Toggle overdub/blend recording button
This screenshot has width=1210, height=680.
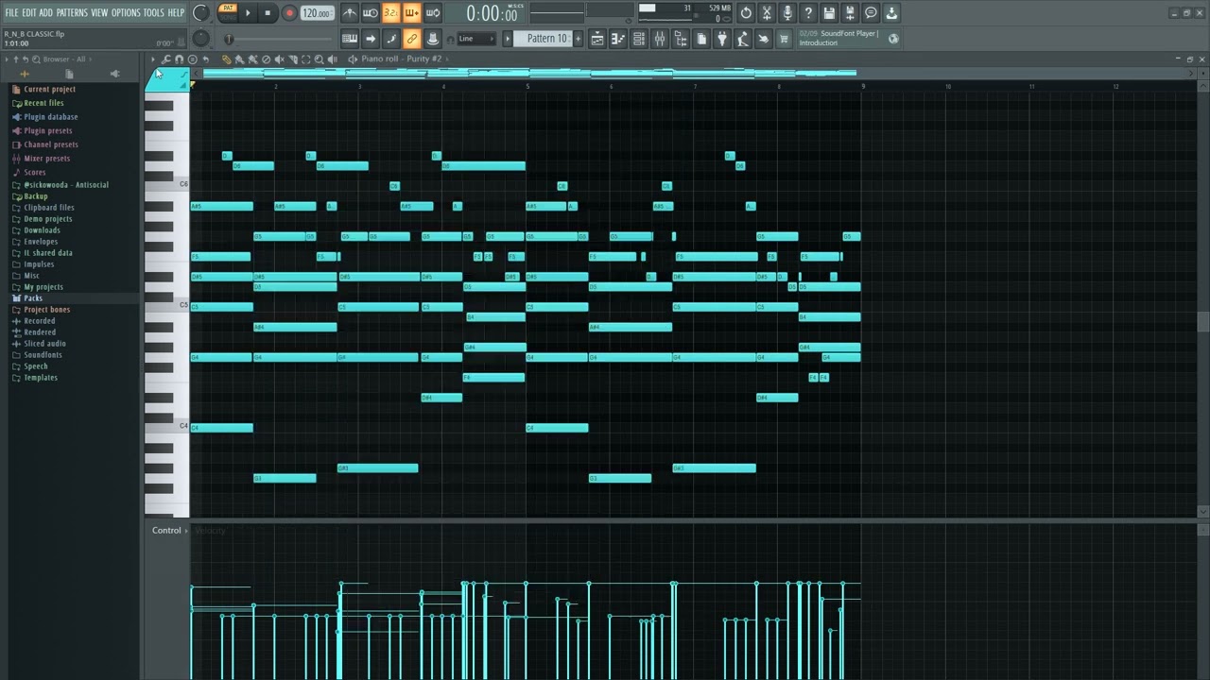coord(411,13)
